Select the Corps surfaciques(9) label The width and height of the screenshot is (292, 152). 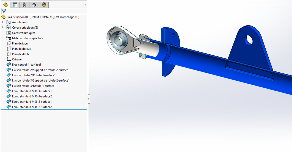25,27
